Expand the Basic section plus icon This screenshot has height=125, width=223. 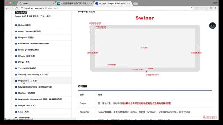pyautogui.click(x=16, y=31)
